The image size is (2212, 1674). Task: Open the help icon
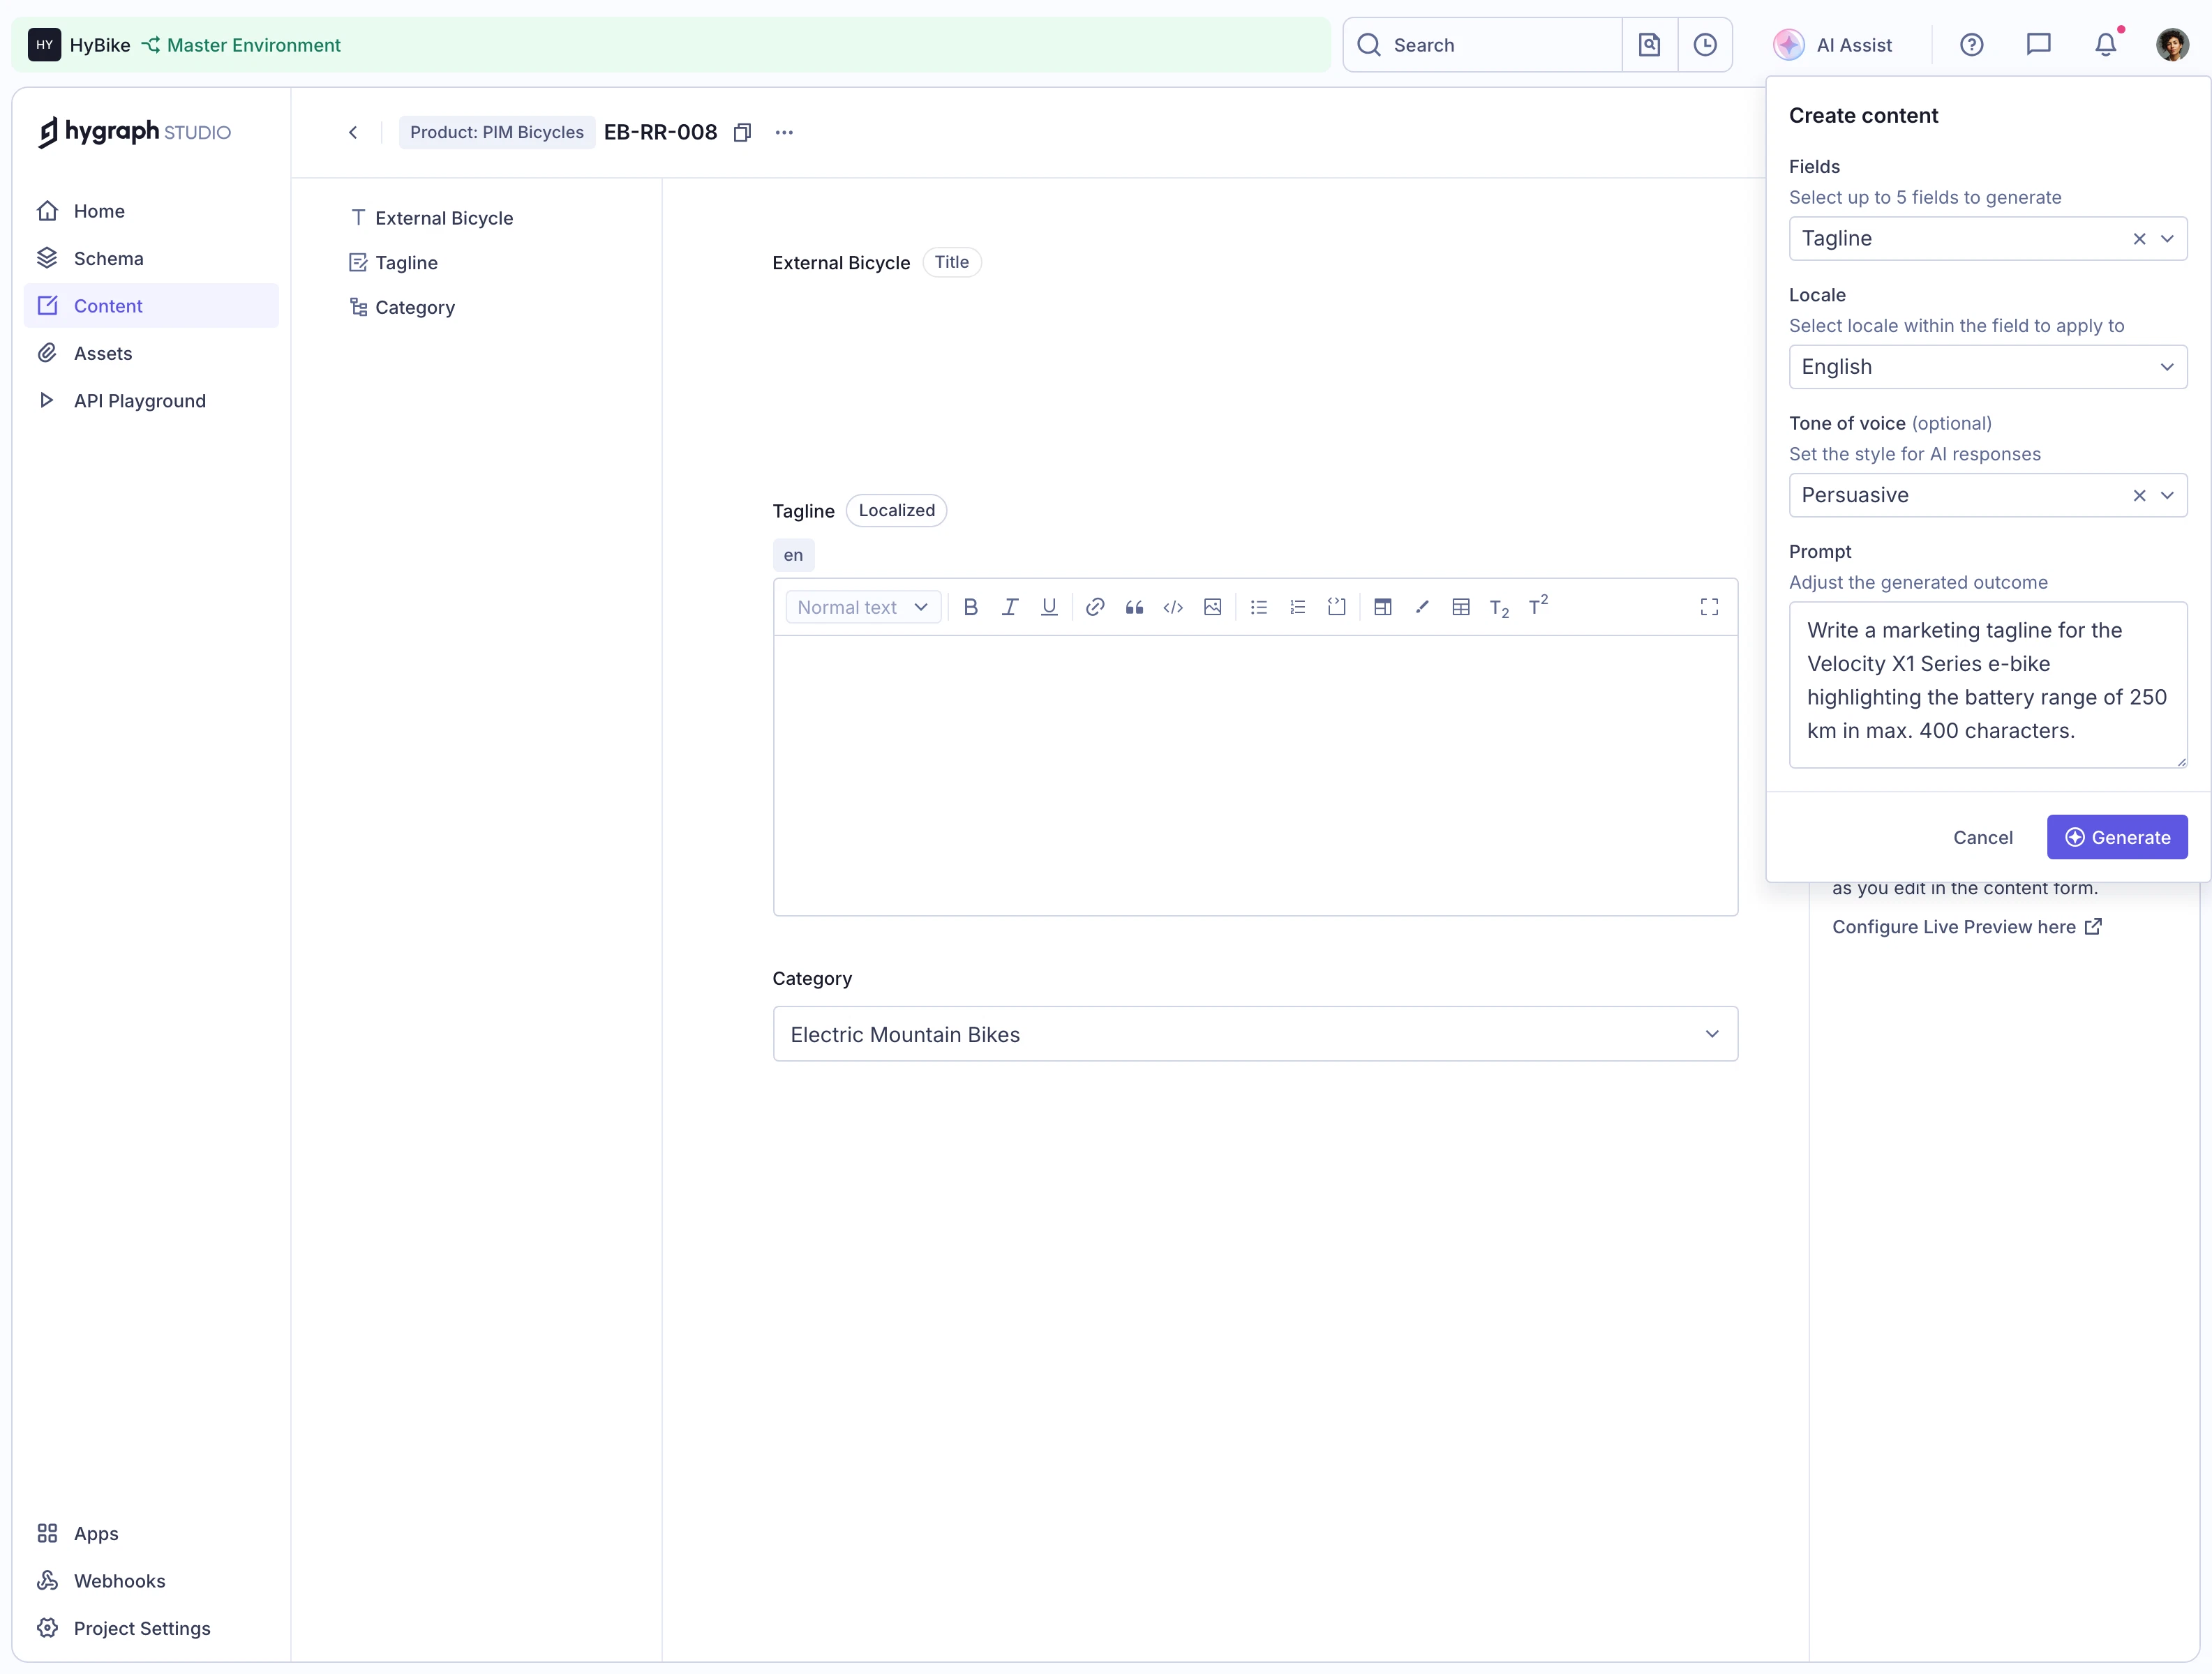[1971, 45]
